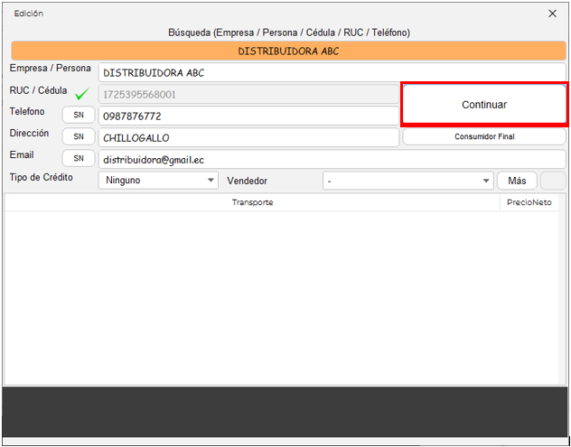571x447 pixels.
Task: Expand the Vendedor dropdown list
Action: click(x=407, y=180)
